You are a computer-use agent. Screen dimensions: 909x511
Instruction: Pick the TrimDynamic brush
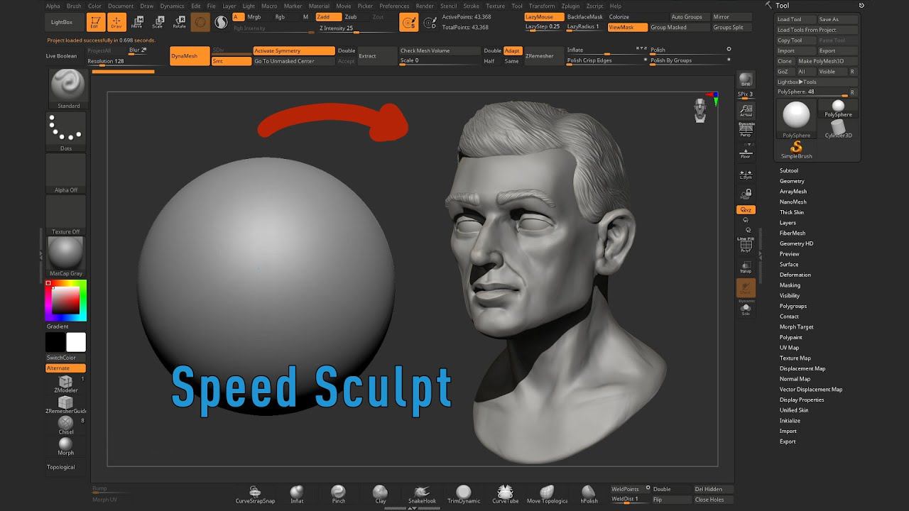(x=464, y=494)
